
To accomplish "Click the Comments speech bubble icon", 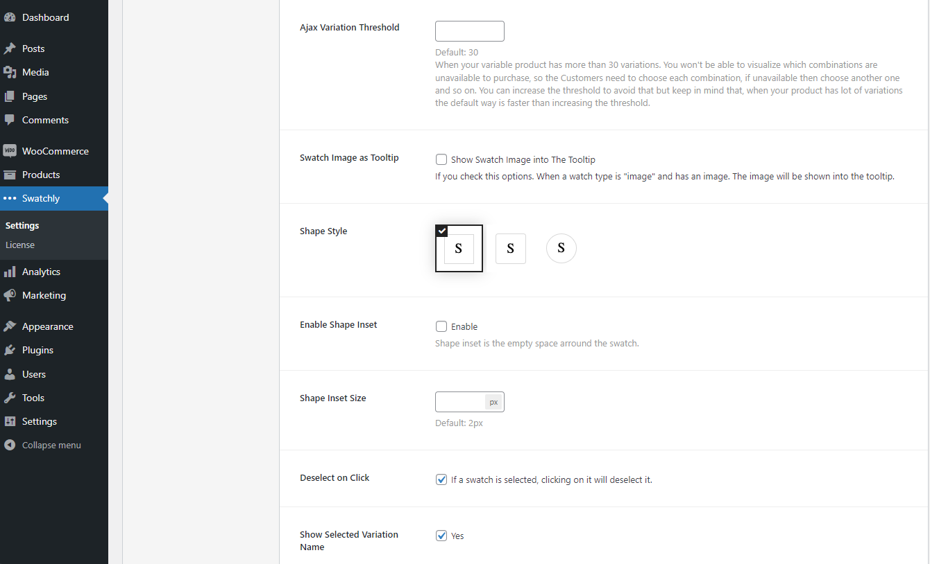I will [10, 120].
